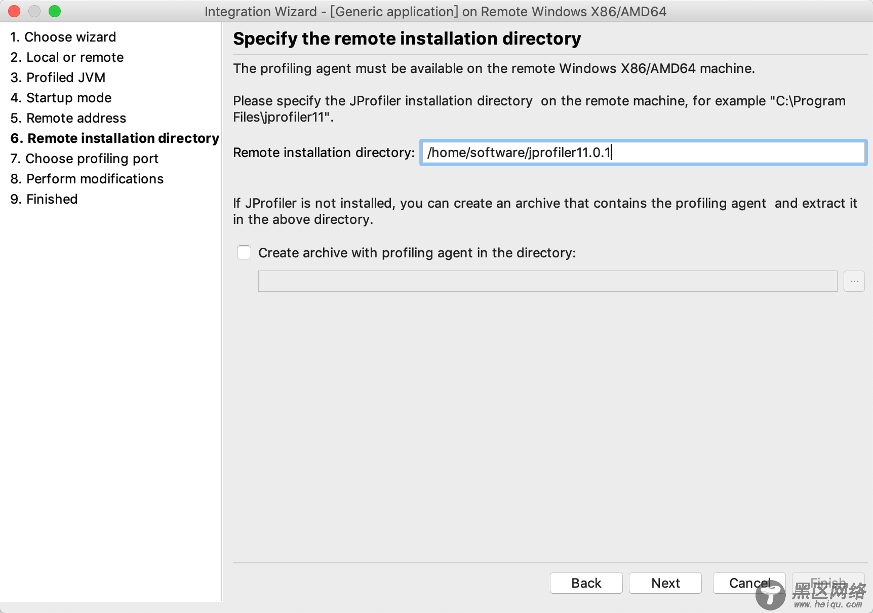Screen dimensions: 873x613
Task: Enable Create archive with profiling agent checkbox
Action: [x=244, y=252]
